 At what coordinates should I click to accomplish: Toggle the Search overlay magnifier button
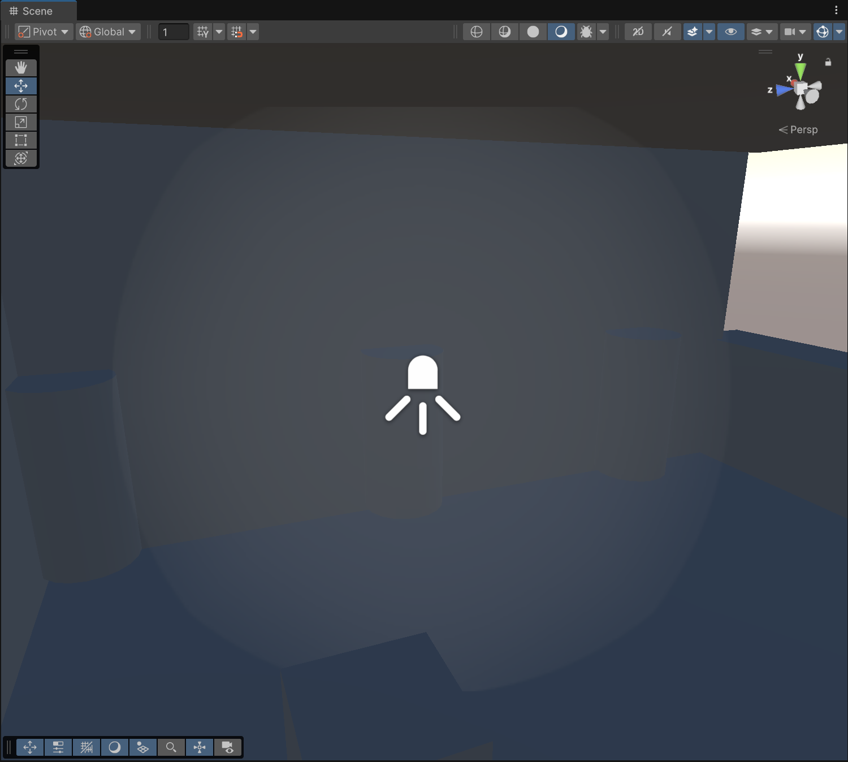[171, 747]
